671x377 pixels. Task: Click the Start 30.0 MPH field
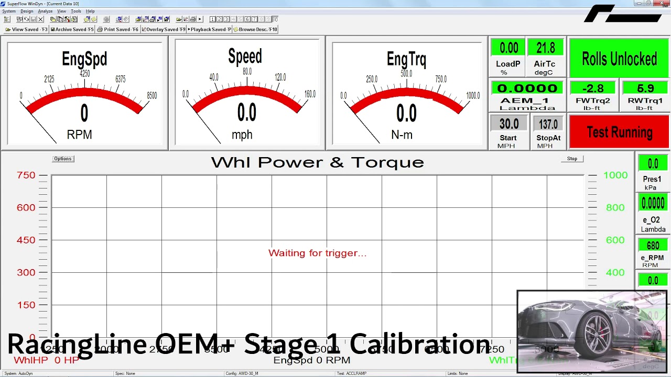508,132
